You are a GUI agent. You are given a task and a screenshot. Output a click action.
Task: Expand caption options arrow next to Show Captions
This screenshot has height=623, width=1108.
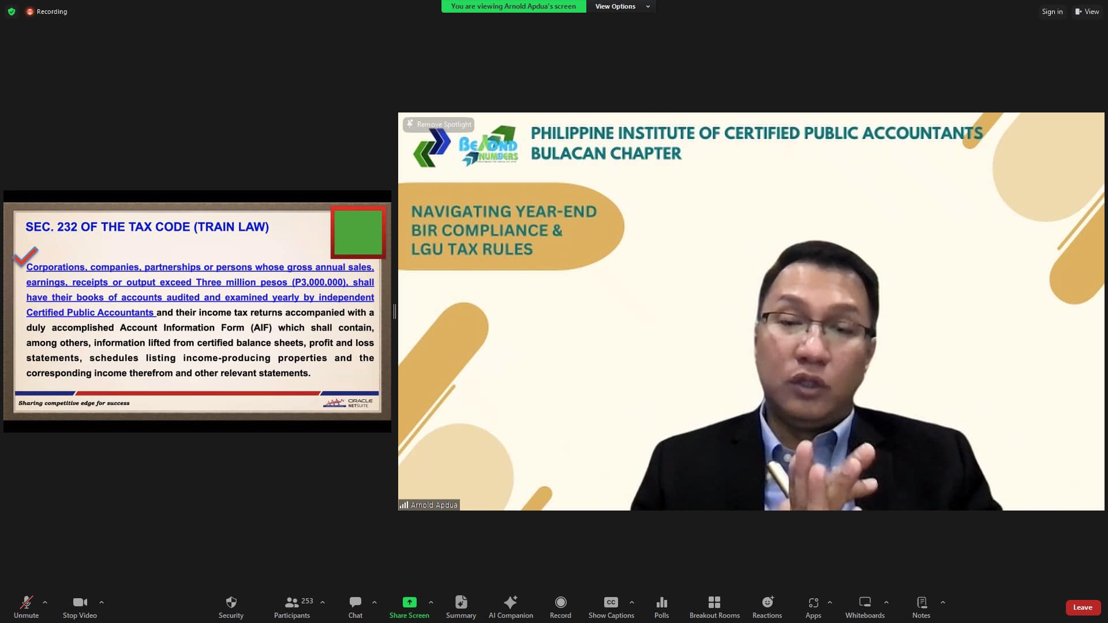click(x=632, y=602)
